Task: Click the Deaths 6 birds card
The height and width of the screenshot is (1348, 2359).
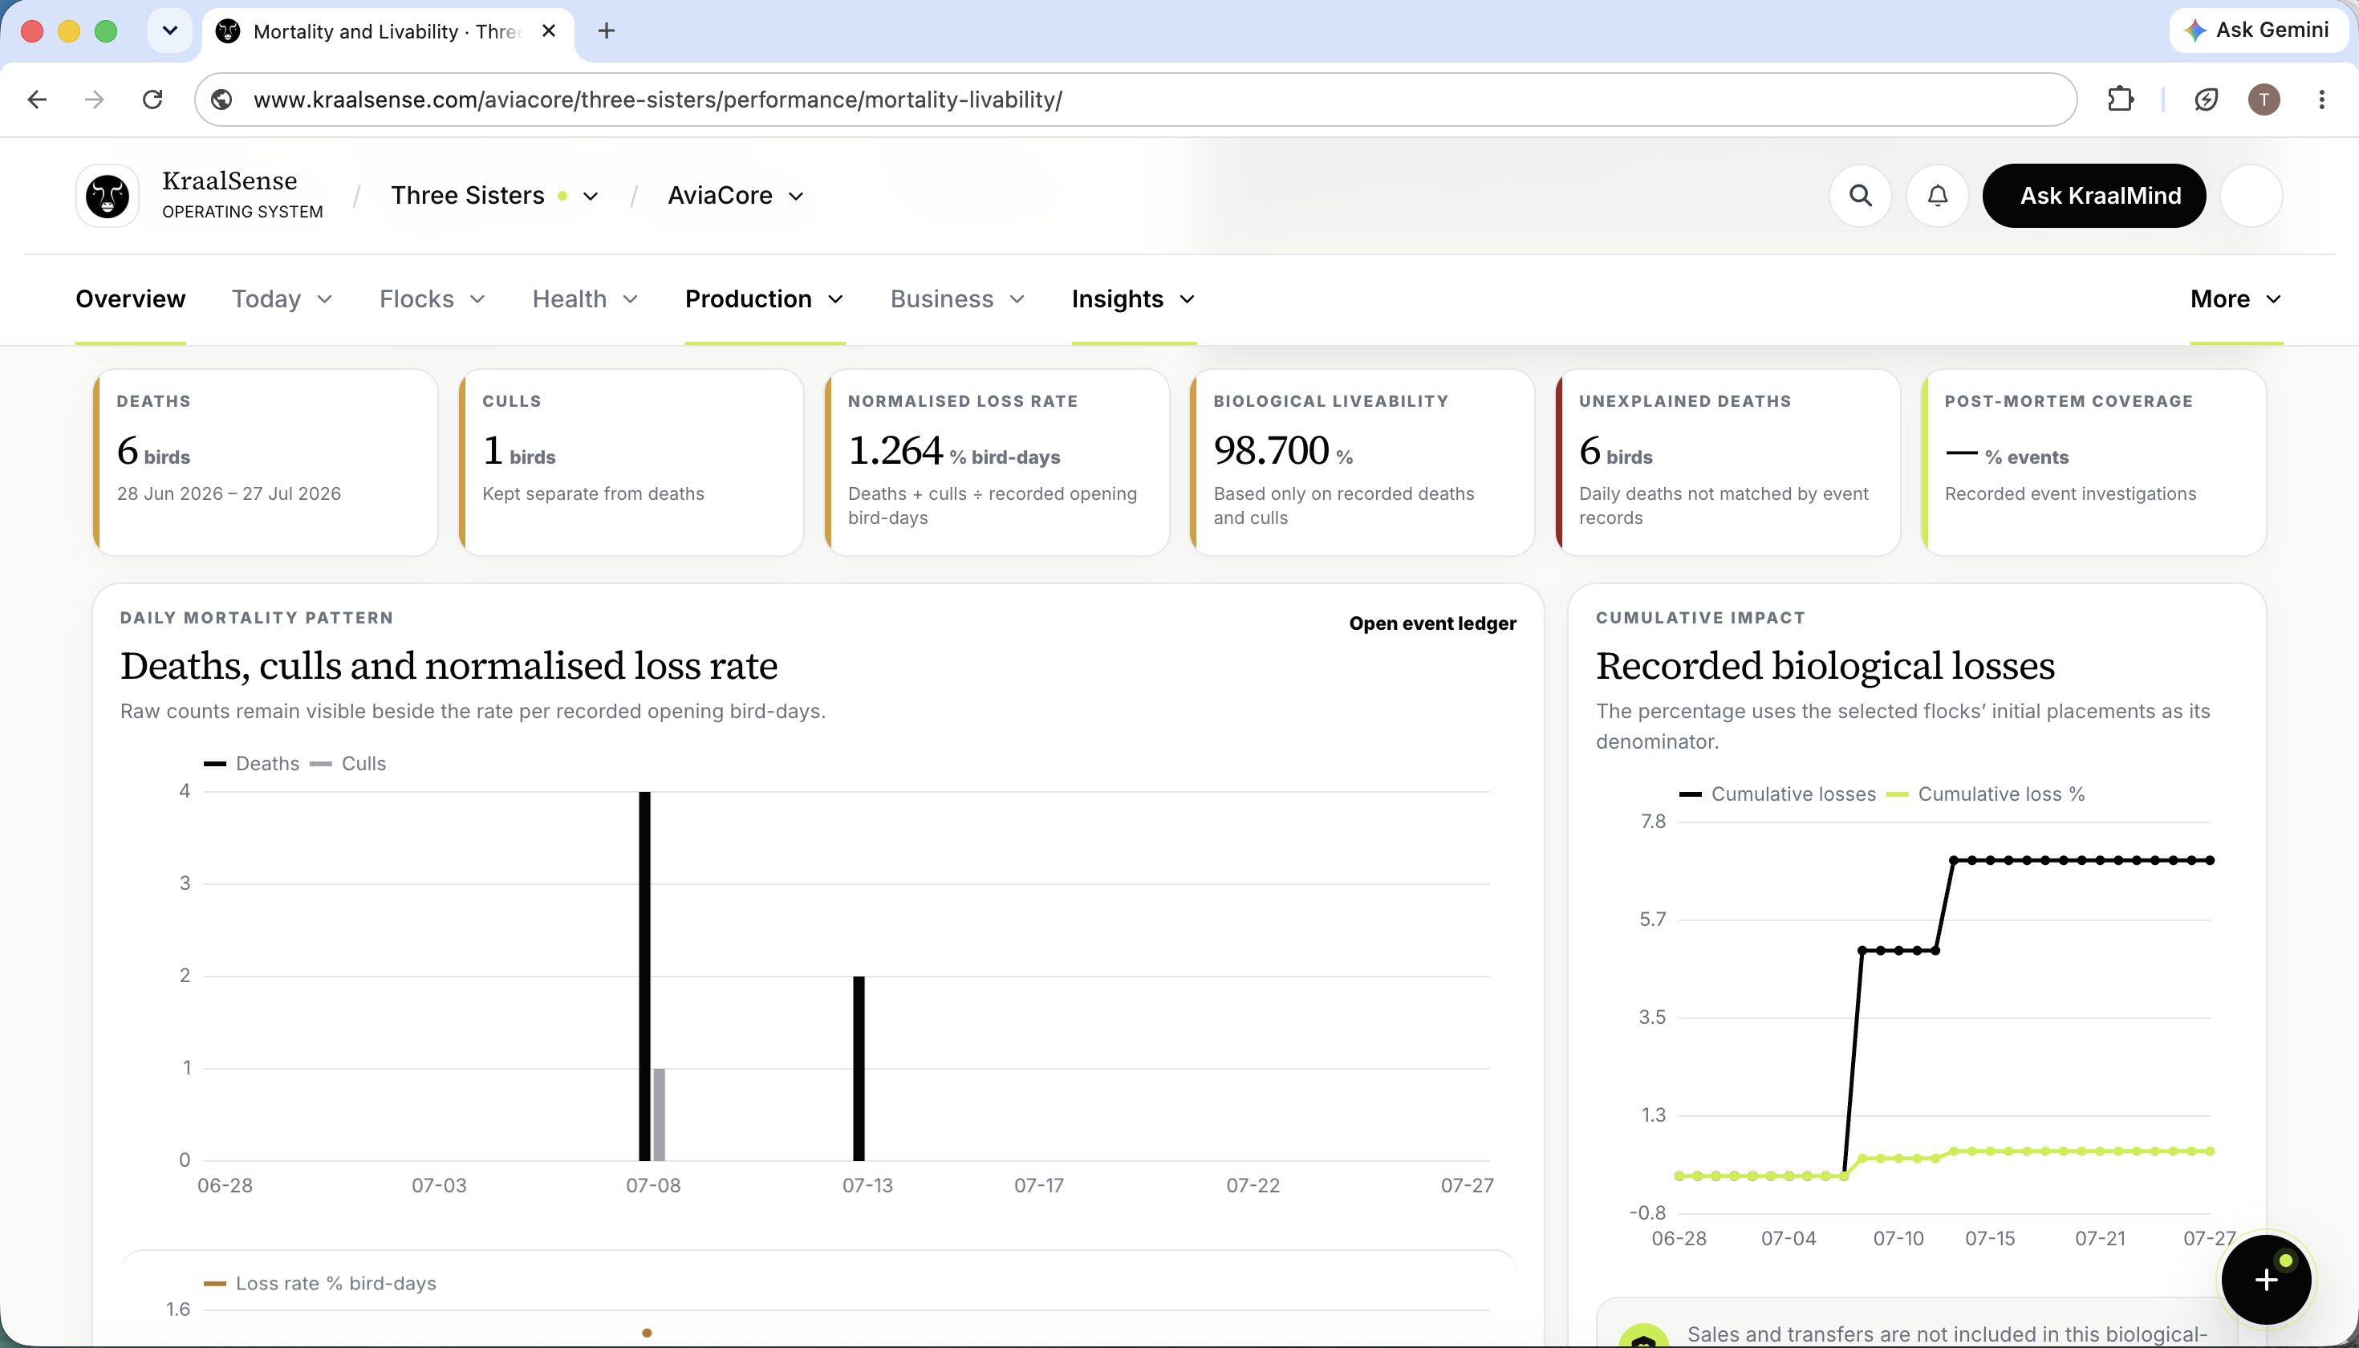Action: (265, 463)
